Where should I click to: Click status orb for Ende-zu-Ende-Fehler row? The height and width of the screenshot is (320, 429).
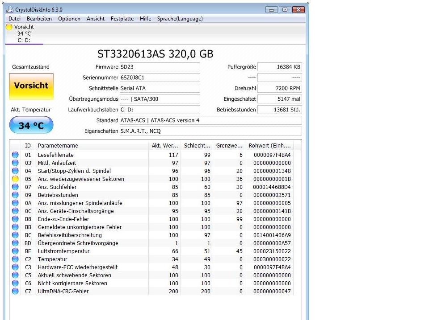15,219
